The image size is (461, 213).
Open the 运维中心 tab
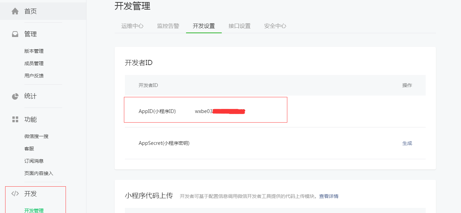[x=132, y=26]
